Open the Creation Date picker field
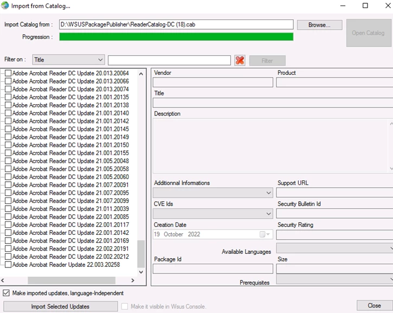The image size is (393, 313). click(x=213, y=234)
